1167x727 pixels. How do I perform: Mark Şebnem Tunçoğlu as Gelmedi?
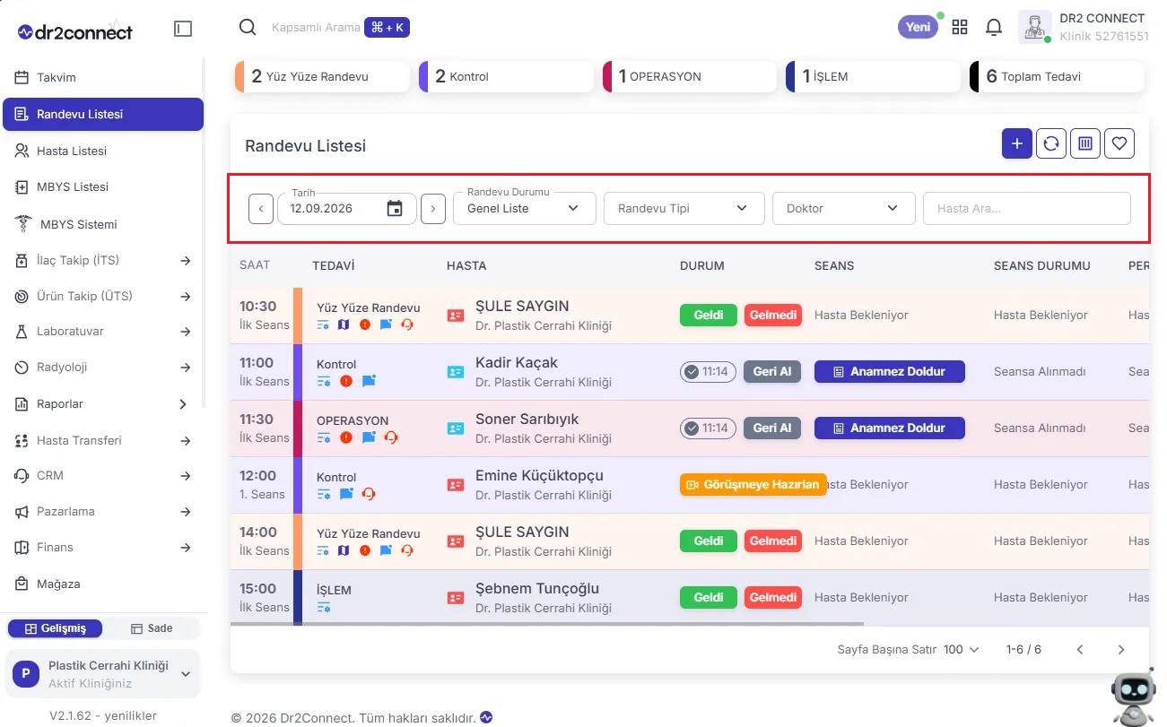click(x=773, y=597)
